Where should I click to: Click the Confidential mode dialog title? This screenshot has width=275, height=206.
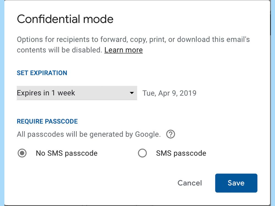pos(65,19)
